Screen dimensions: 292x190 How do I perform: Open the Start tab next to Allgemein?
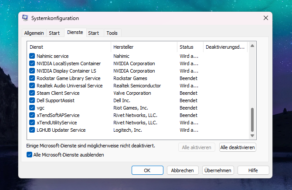click(54, 33)
